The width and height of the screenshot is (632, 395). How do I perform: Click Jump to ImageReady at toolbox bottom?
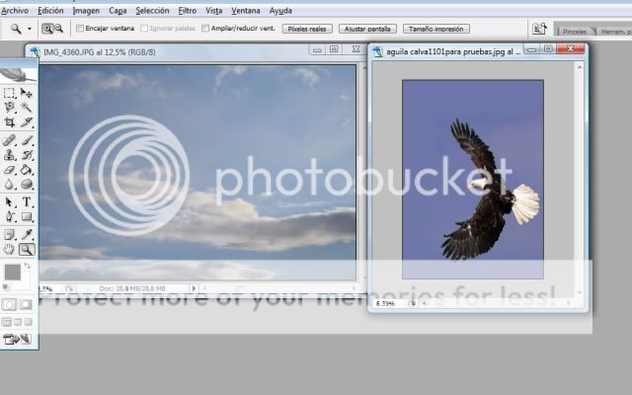point(18,340)
